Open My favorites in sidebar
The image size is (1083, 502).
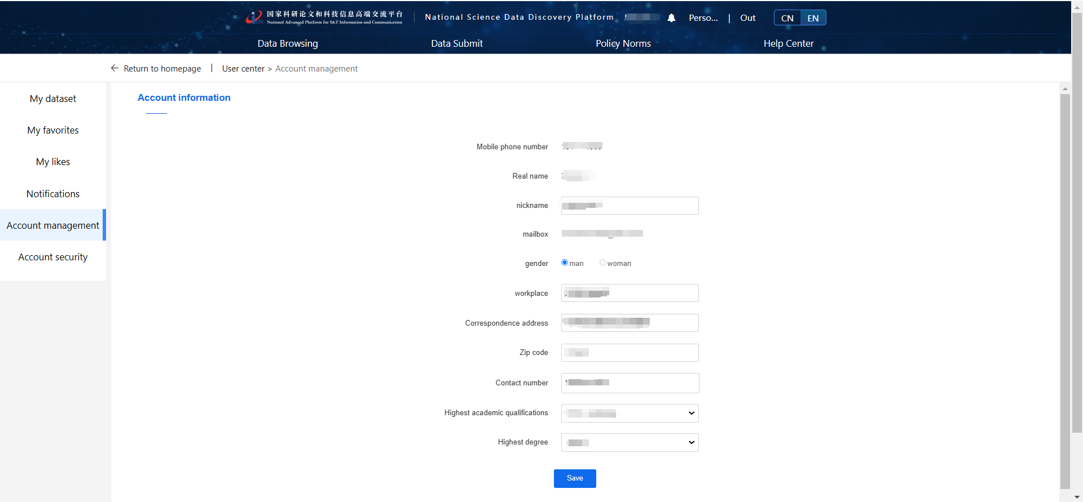point(53,130)
